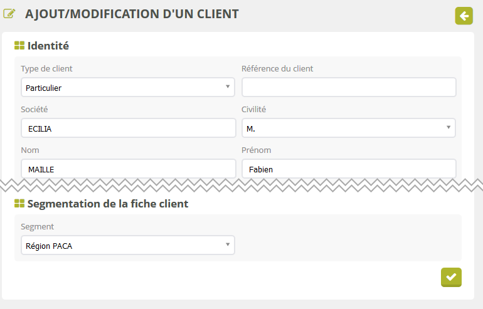Click the Segment label text

(x=37, y=226)
